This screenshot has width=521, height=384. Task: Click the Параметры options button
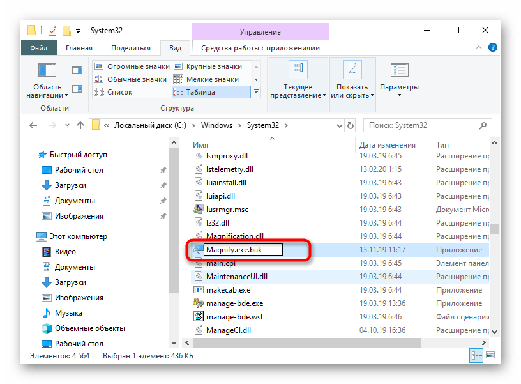click(399, 80)
